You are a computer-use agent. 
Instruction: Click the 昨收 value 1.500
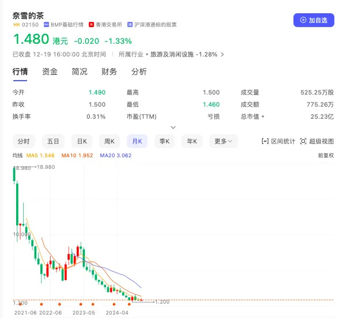(x=97, y=105)
